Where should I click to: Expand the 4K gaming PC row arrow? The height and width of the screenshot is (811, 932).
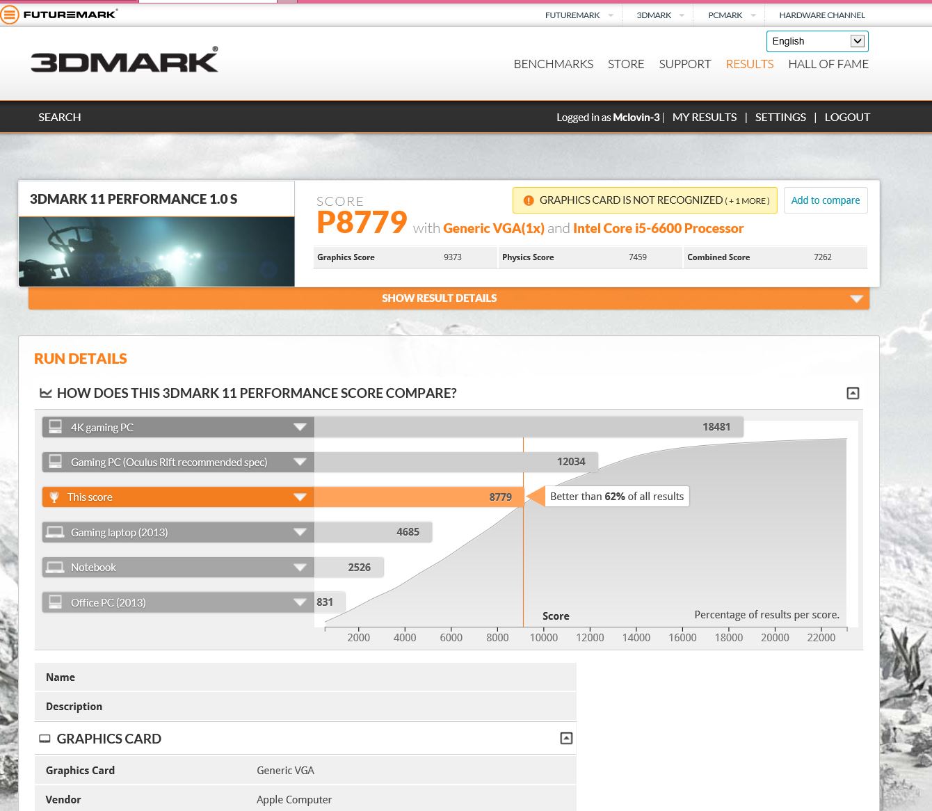(x=300, y=427)
